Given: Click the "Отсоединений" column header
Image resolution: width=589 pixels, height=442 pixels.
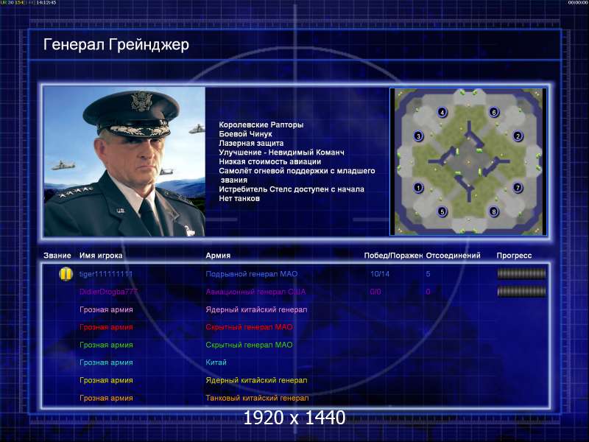Looking at the screenshot, I should pos(453,256).
